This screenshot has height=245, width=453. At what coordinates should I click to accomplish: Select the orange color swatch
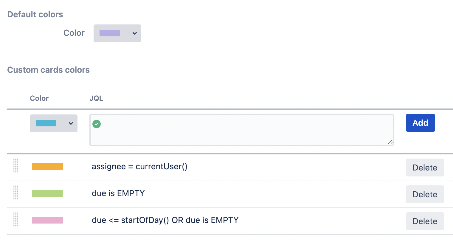(48, 167)
